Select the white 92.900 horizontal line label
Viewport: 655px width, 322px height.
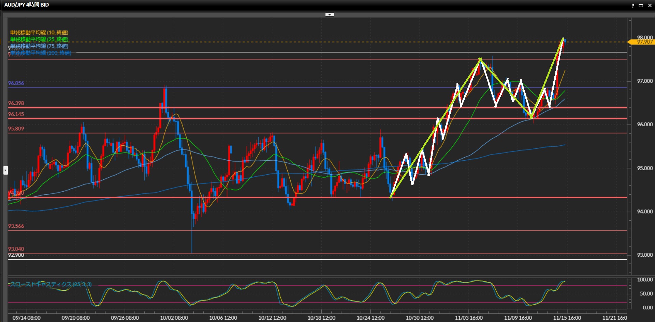[x=16, y=255]
